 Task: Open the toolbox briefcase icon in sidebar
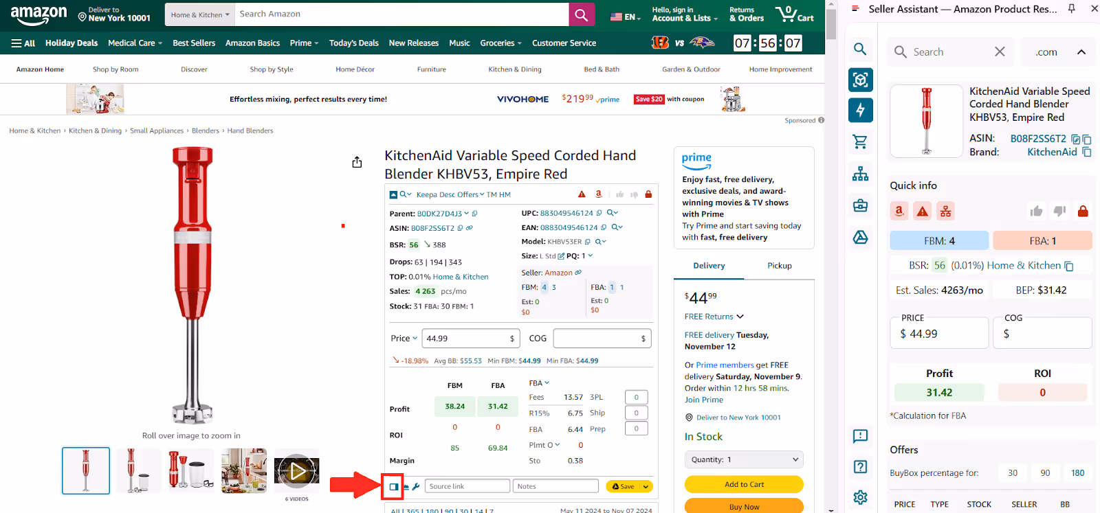coord(860,205)
